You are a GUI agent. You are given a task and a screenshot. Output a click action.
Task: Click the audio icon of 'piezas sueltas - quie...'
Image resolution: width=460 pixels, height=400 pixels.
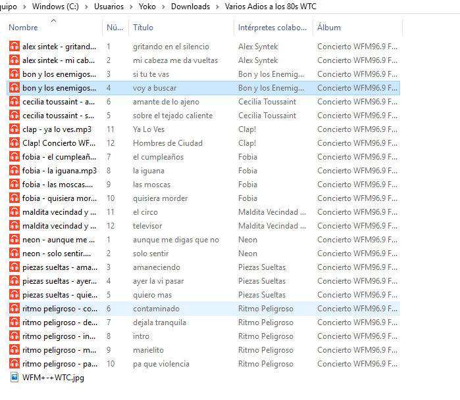(x=14, y=295)
